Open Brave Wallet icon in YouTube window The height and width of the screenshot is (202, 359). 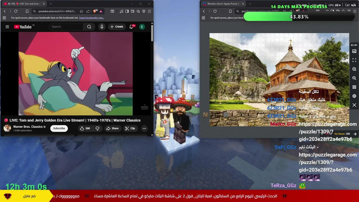pyautogui.click(x=132, y=11)
